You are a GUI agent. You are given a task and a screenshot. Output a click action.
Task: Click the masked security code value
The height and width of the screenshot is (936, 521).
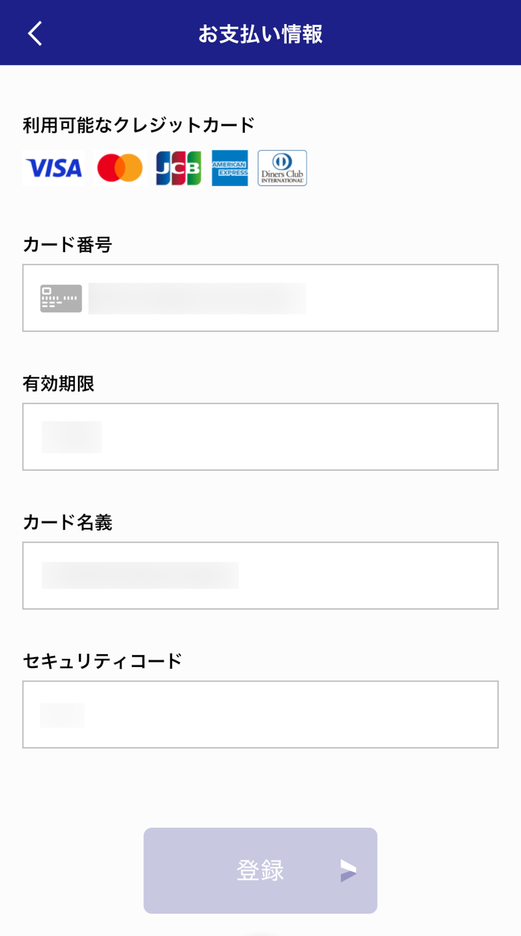62,715
